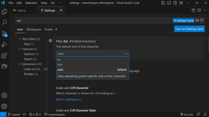Open the settings filter funnel
209x117 pixels.
click(202, 20)
